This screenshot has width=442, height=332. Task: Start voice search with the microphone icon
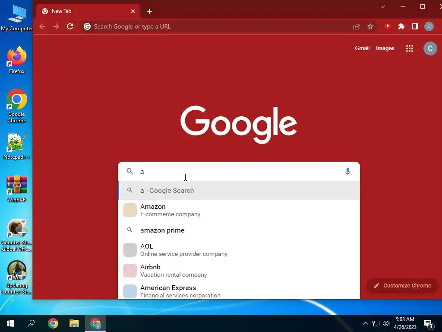(x=347, y=171)
